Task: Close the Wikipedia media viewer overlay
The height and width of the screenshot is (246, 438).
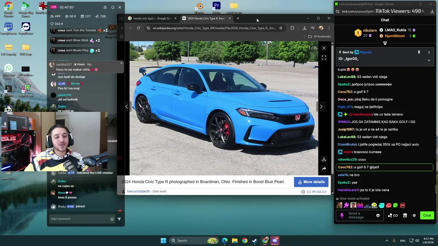Action: (324, 48)
